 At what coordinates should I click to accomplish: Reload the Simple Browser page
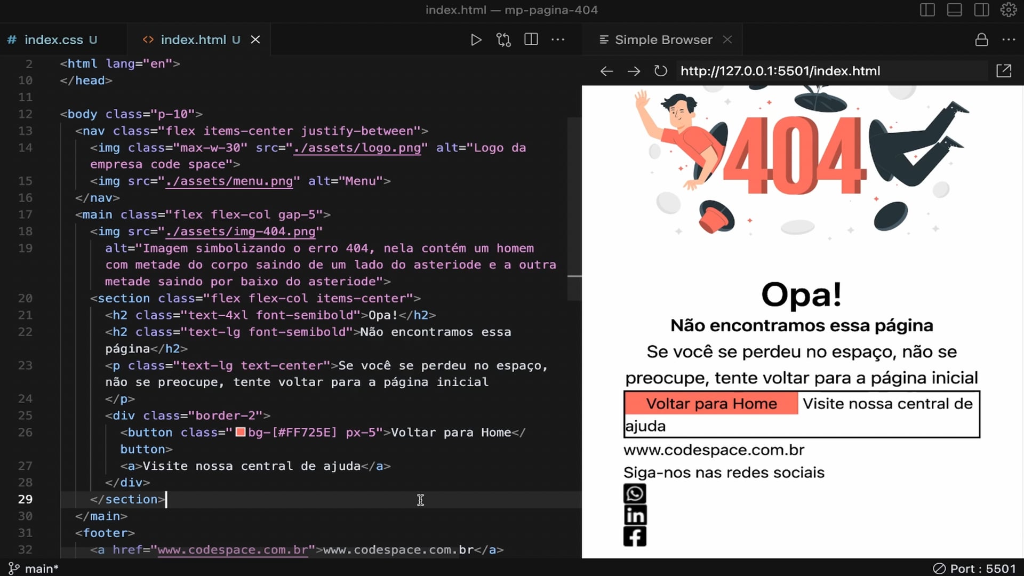(661, 71)
